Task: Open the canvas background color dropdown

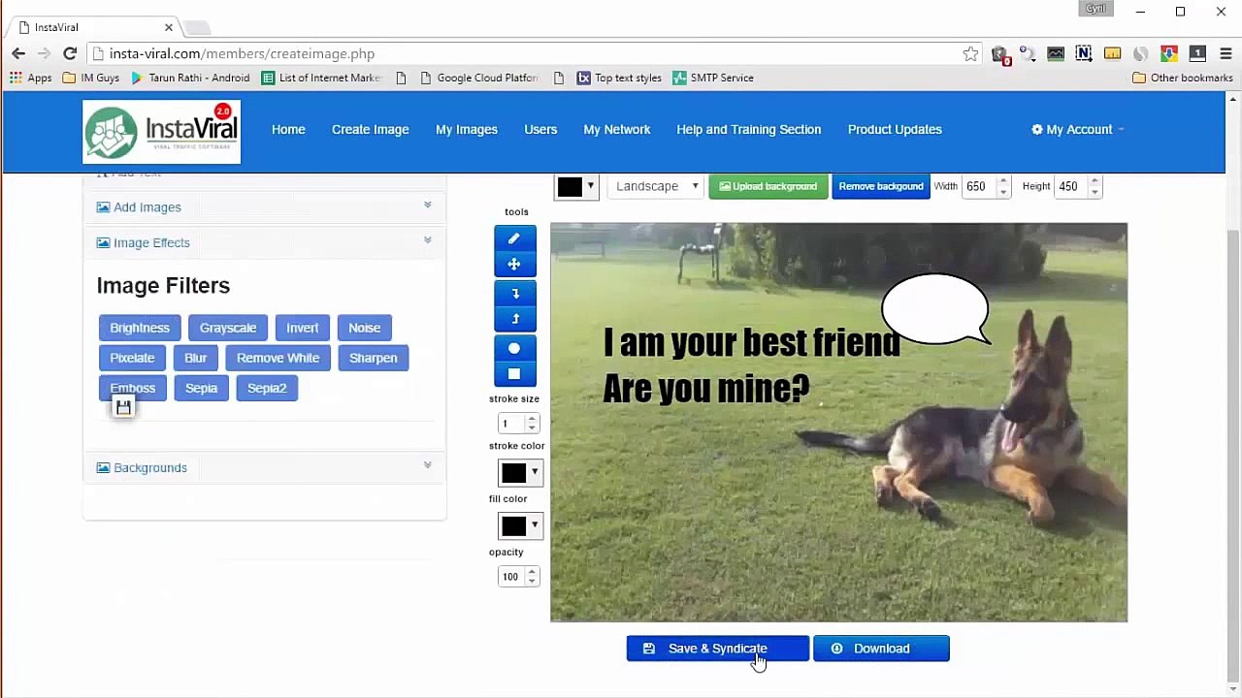Action: click(x=576, y=186)
